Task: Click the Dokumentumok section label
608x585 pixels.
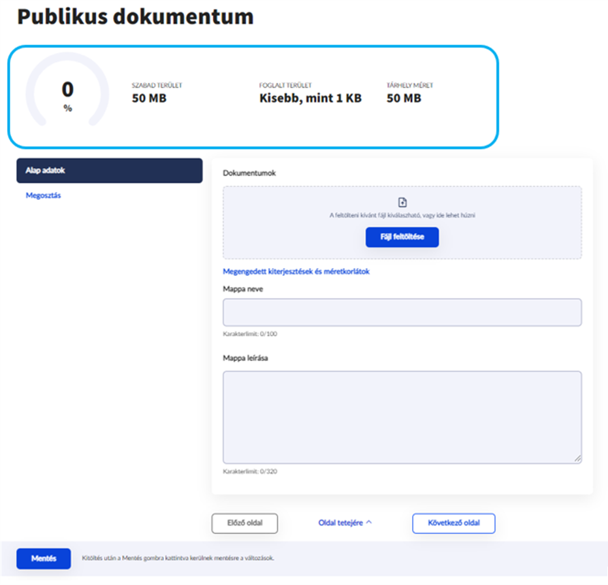Action: point(249,173)
